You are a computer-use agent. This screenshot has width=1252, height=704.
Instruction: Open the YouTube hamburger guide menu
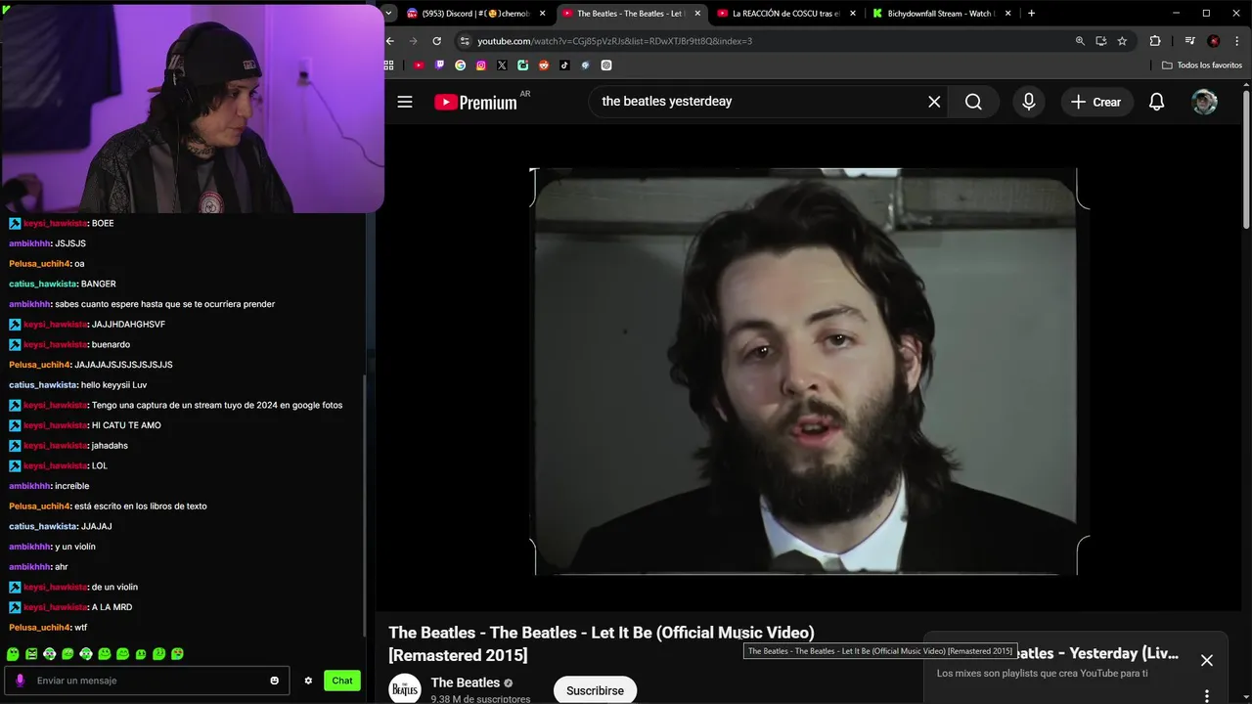coord(405,102)
